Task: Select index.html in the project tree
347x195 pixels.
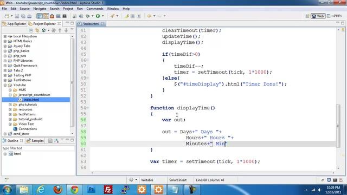Action: tap(31, 100)
